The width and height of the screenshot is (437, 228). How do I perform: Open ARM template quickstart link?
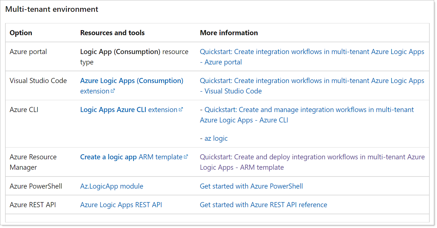312,162
